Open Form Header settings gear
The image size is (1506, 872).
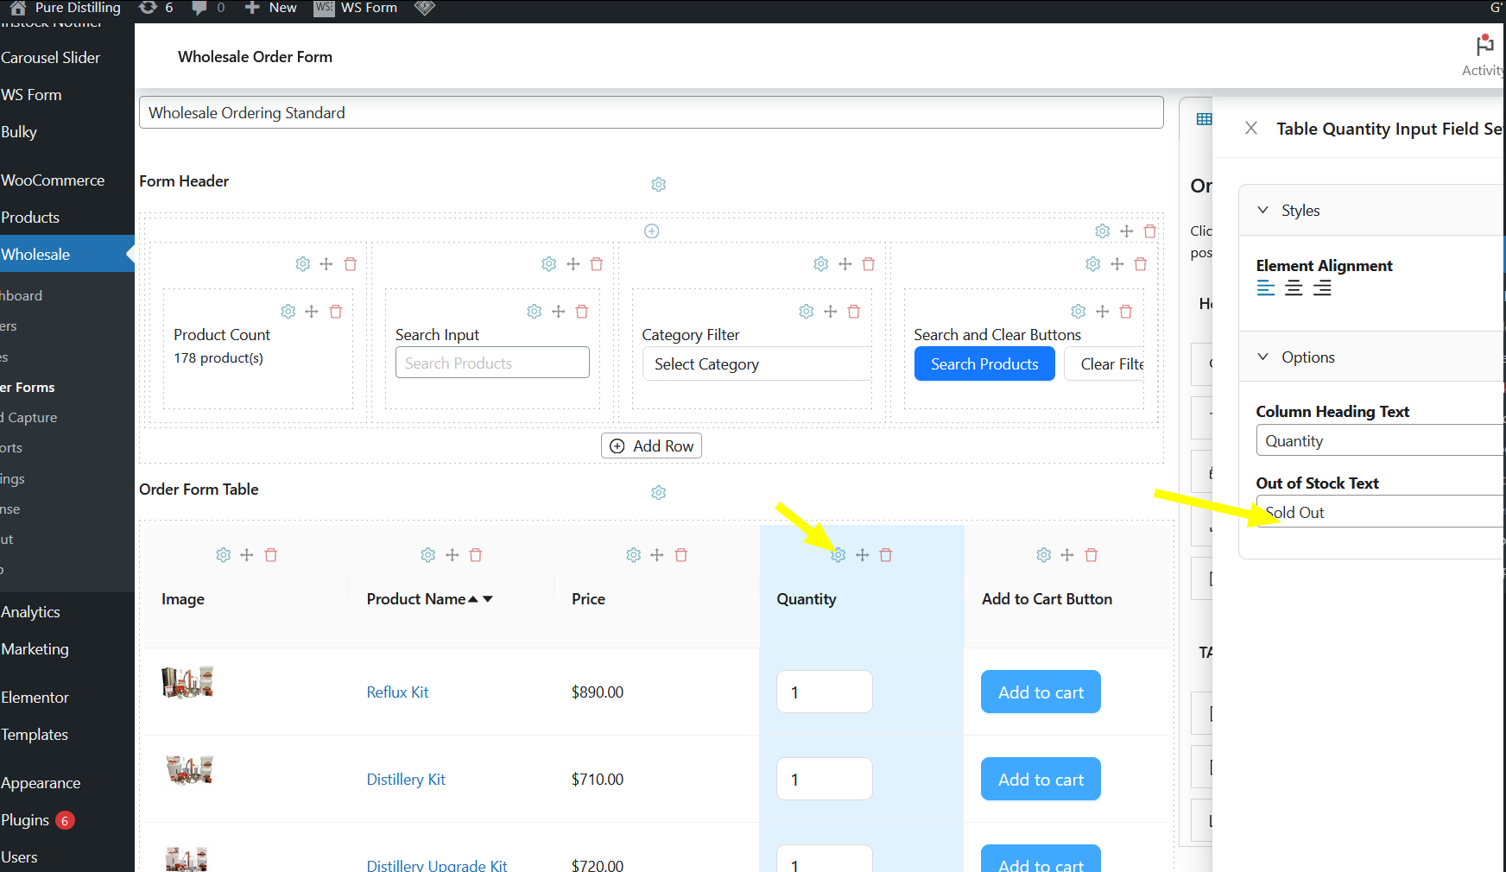659,185
